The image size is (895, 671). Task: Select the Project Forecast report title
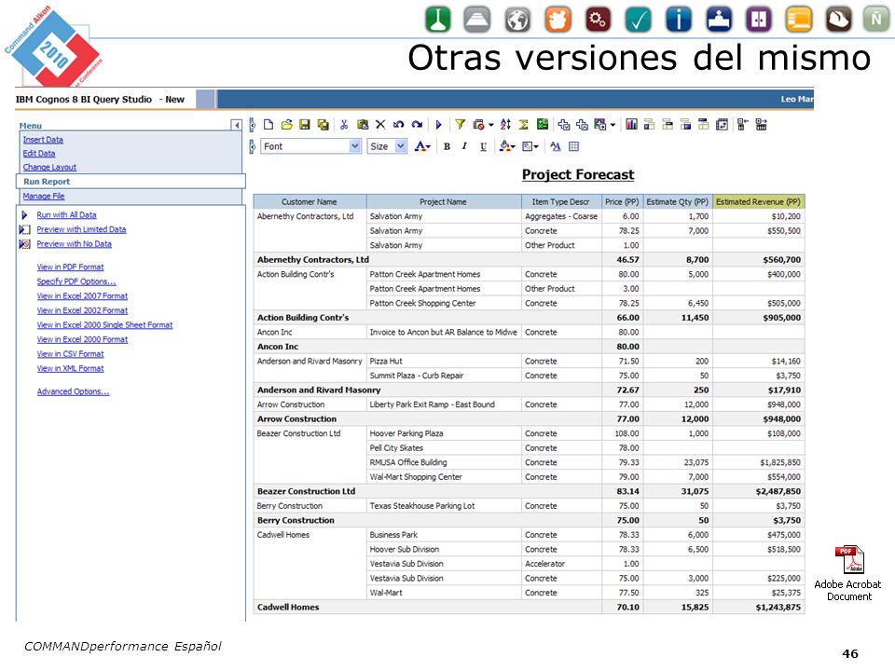[578, 174]
